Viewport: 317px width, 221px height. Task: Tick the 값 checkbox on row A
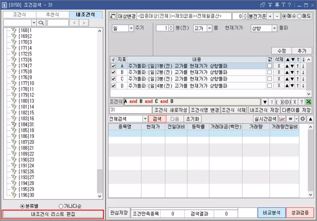[270, 66]
